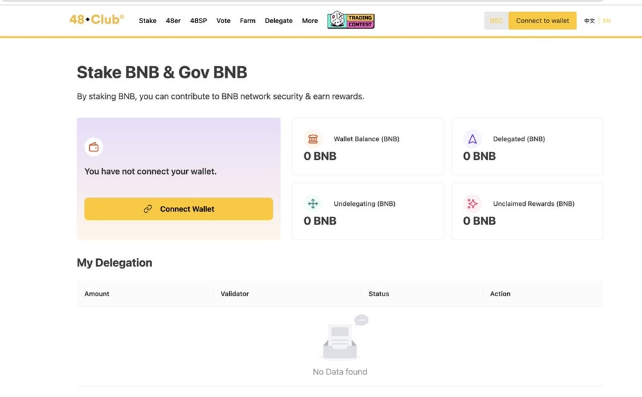The height and width of the screenshot is (397, 642).
Task: Click the Undelegating arrows icon
Action: click(x=313, y=203)
